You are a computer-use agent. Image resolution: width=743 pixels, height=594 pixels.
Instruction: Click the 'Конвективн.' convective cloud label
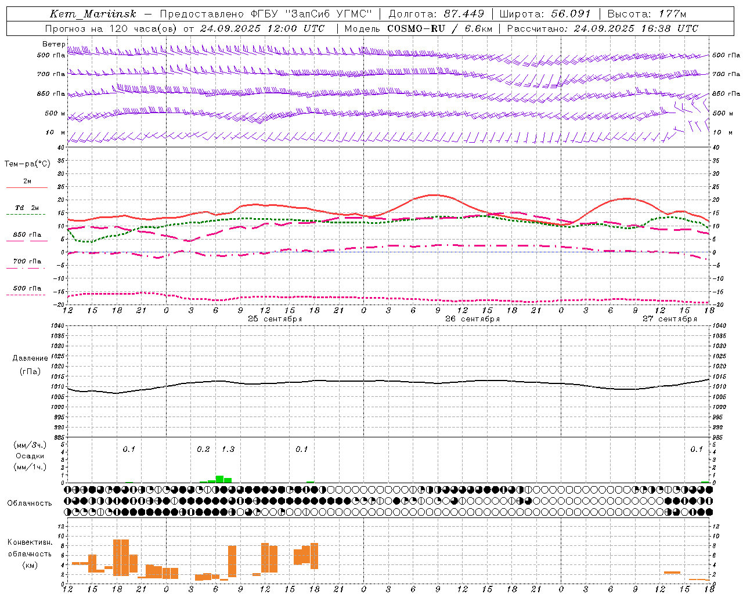tap(30, 542)
